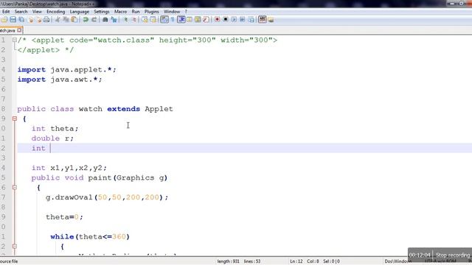The width and height of the screenshot is (472, 265).
Task: Open Find with the binoculars icon
Action: coord(105,20)
